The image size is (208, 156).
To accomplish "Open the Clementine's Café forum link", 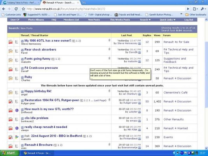I will pyautogui.click(x=175, y=92).
